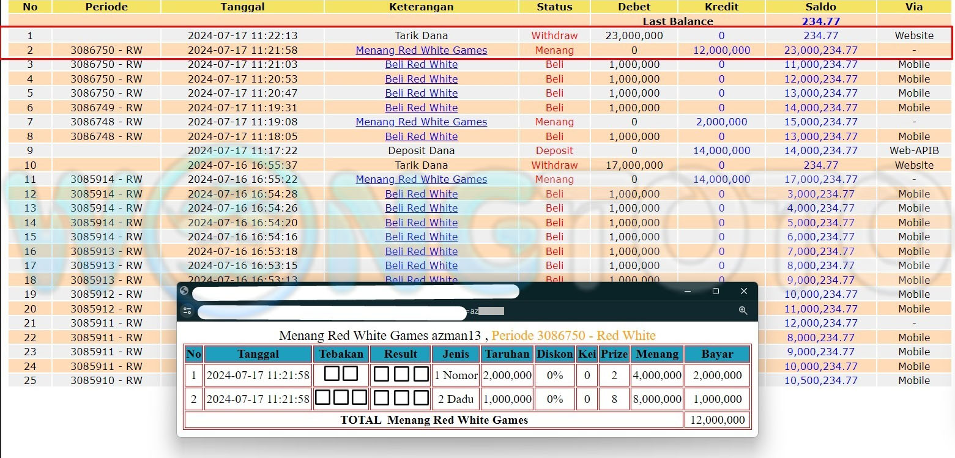Maximize the popup window
Screen dimensions: 955x458
(715, 291)
